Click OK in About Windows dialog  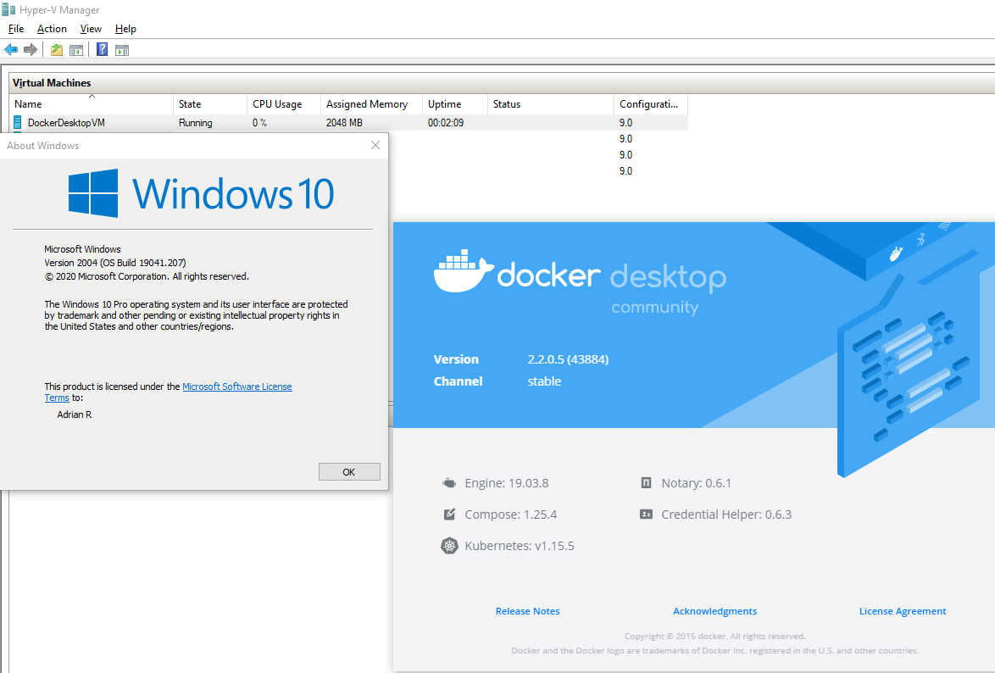click(349, 472)
